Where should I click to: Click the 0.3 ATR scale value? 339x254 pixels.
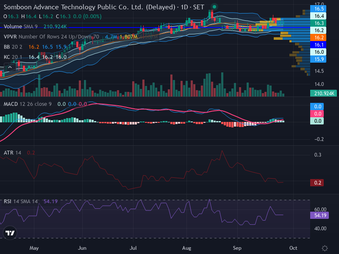(x=317, y=155)
